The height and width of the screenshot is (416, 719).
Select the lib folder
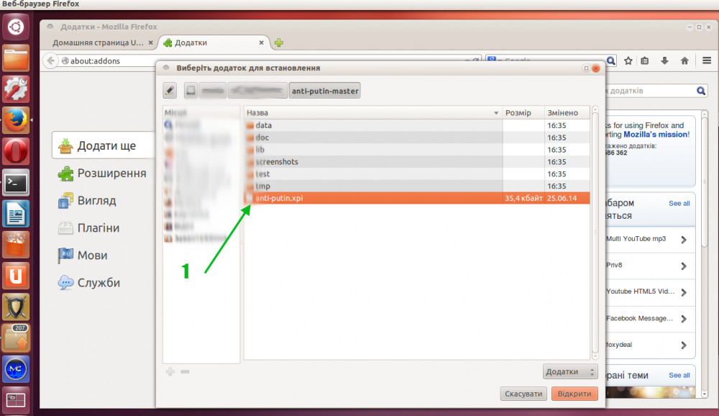[x=417, y=150]
